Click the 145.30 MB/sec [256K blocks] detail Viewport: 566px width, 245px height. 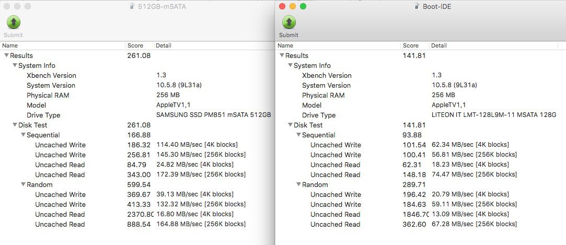coord(201,155)
